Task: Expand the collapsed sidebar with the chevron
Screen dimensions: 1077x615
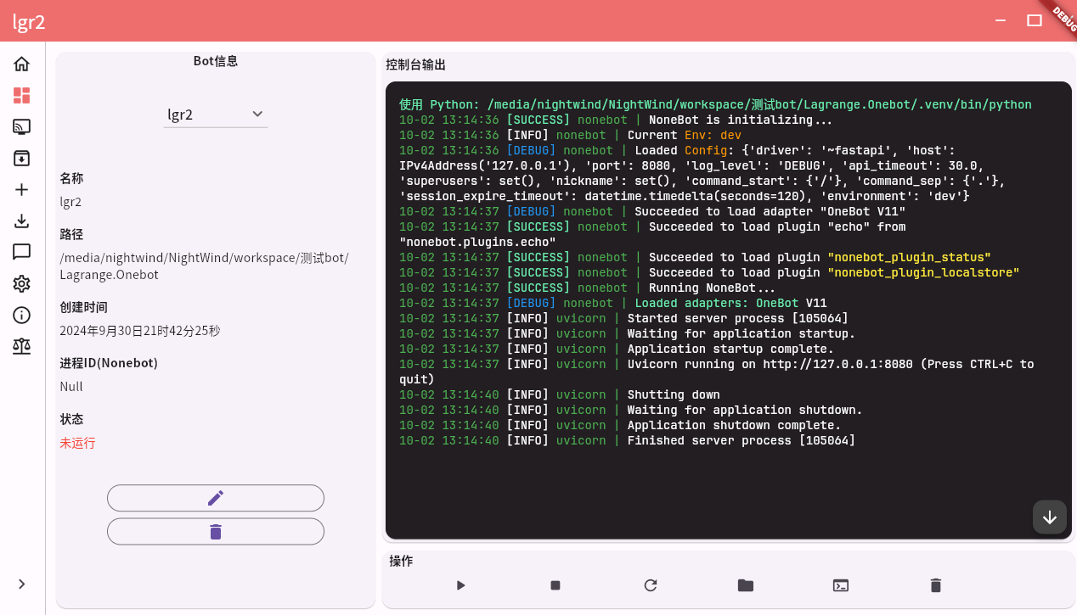Action: (x=21, y=584)
